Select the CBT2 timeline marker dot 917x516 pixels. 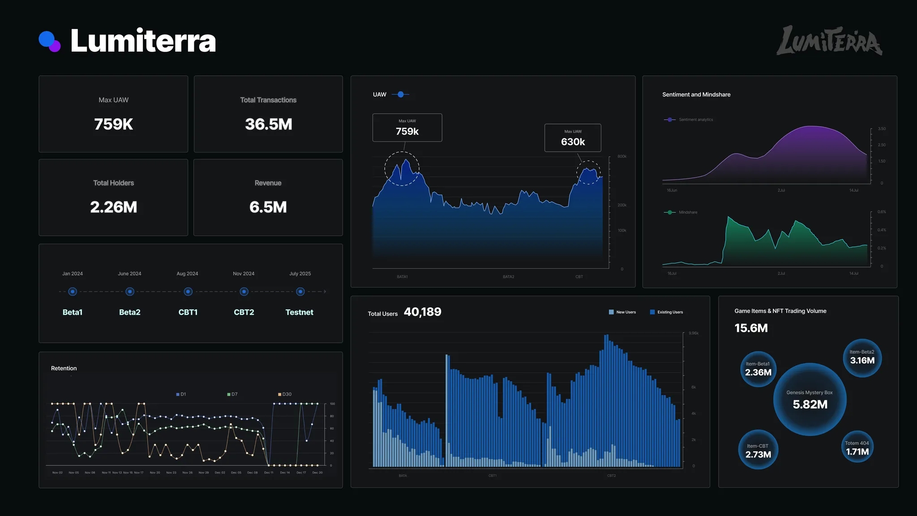pyautogui.click(x=244, y=292)
